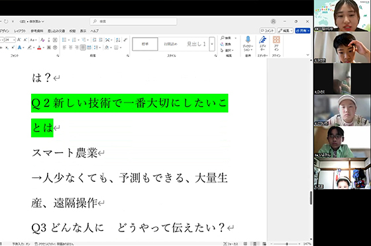This screenshot has height=246, width=371.
Task: Open the Select cursor menu in editing group
Action: pos(227,50)
